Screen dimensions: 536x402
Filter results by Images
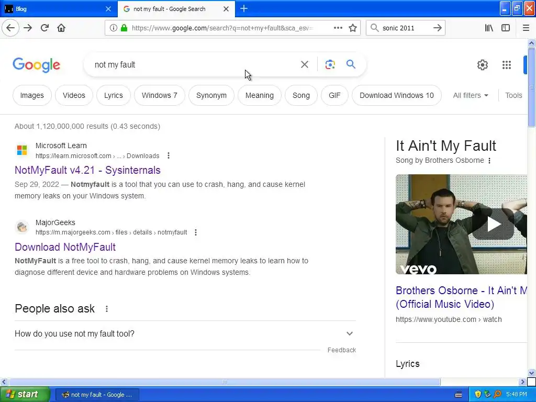[x=32, y=95]
